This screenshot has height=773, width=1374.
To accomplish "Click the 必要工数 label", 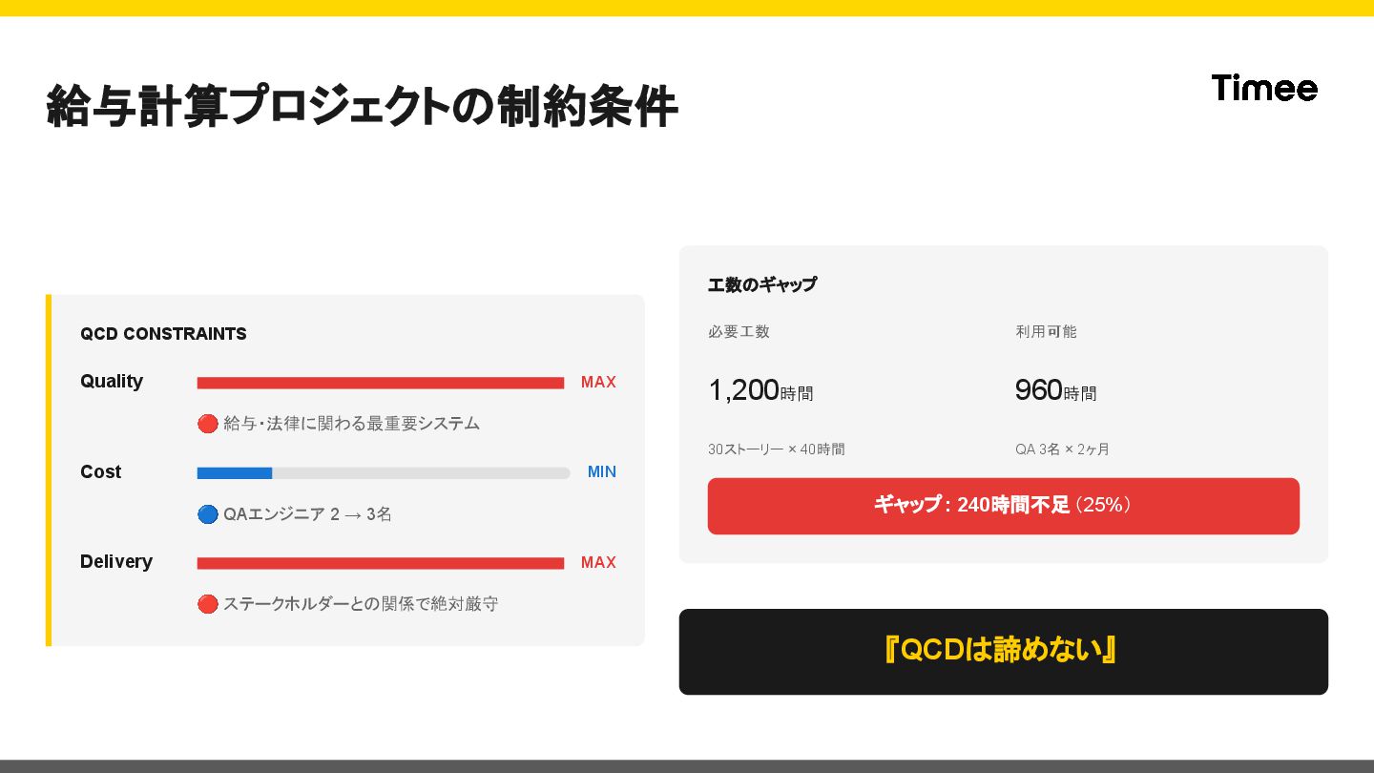I will (739, 332).
